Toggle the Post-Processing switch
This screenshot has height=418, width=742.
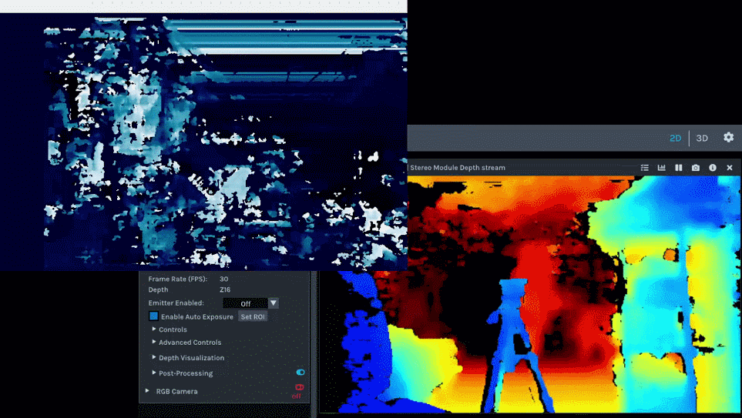[x=300, y=373]
